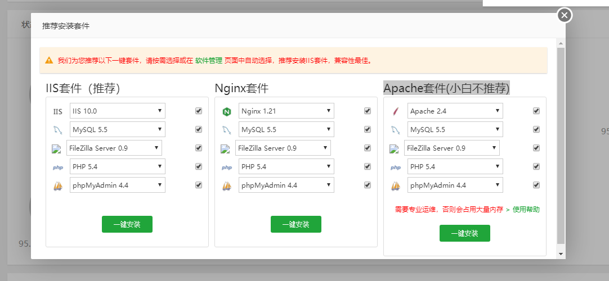Open phpMyAdmin 4.4 dropdown in Apache suite
609x281 pixels.
click(455, 185)
